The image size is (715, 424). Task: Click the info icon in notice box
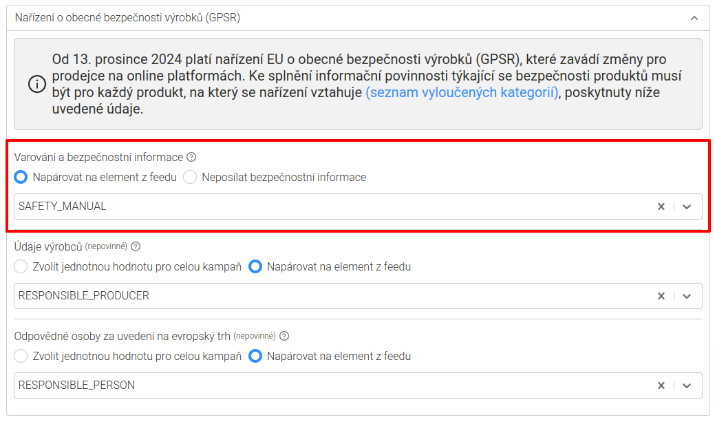pyautogui.click(x=36, y=85)
